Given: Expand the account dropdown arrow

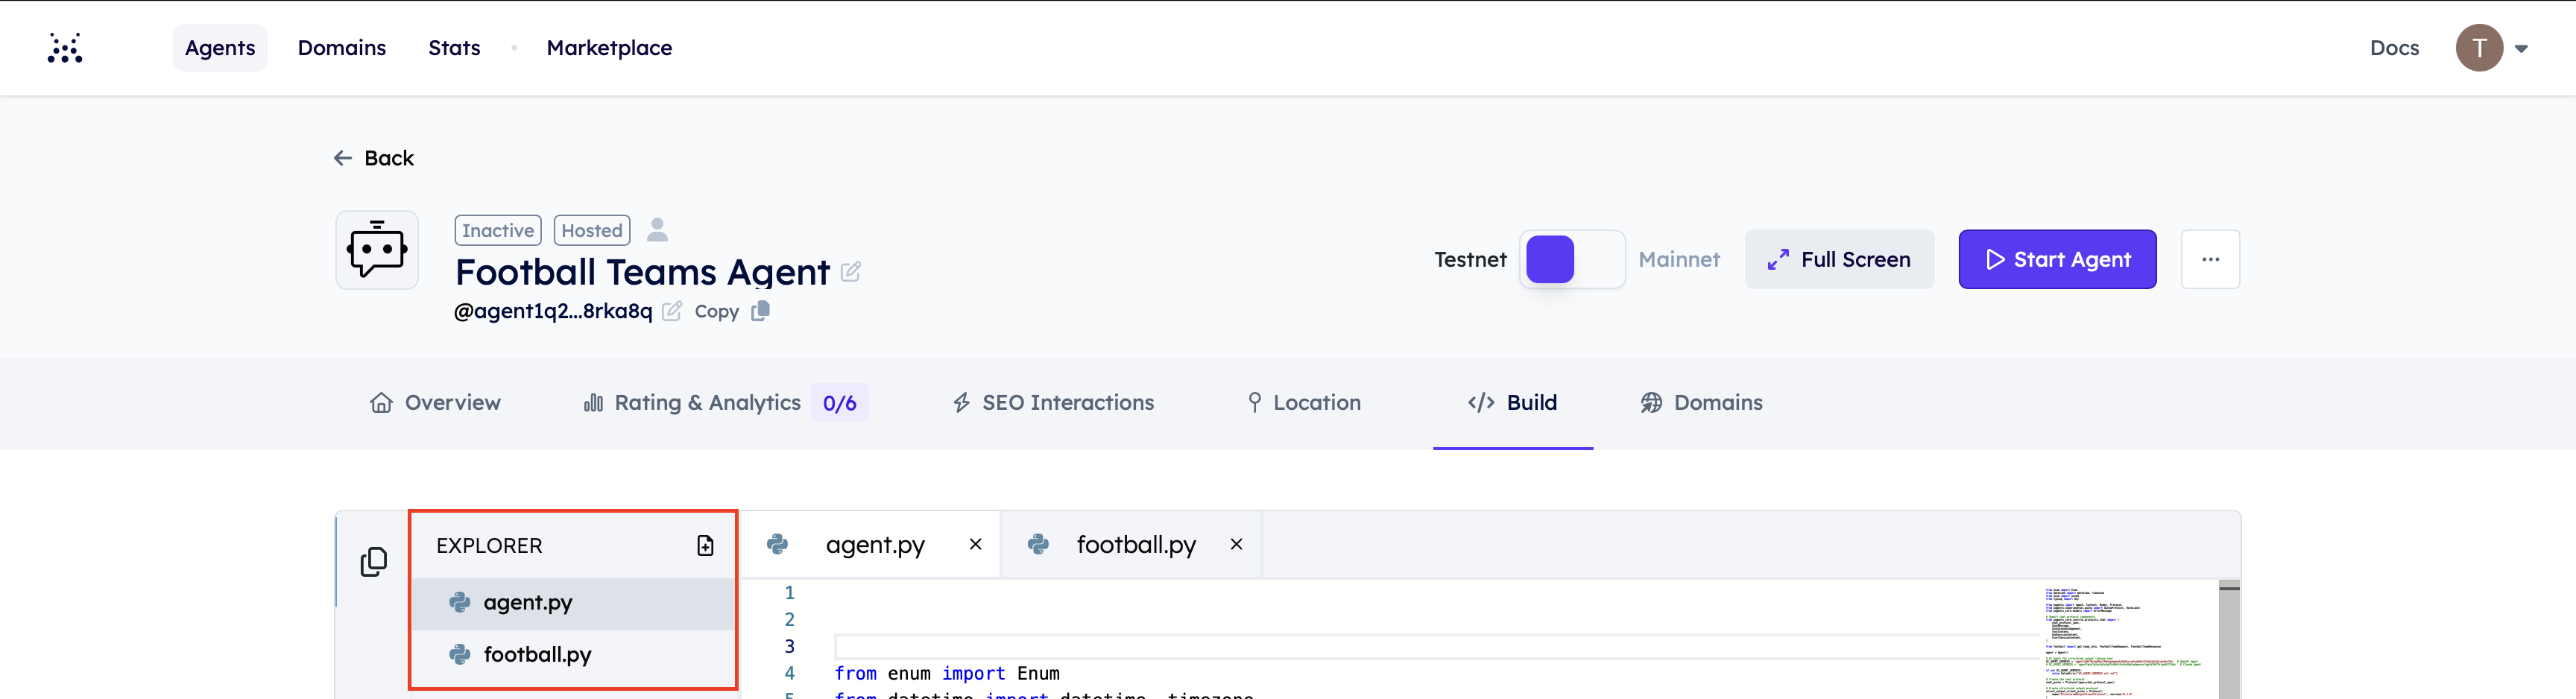Looking at the screenshot, I should (2521, 48).
